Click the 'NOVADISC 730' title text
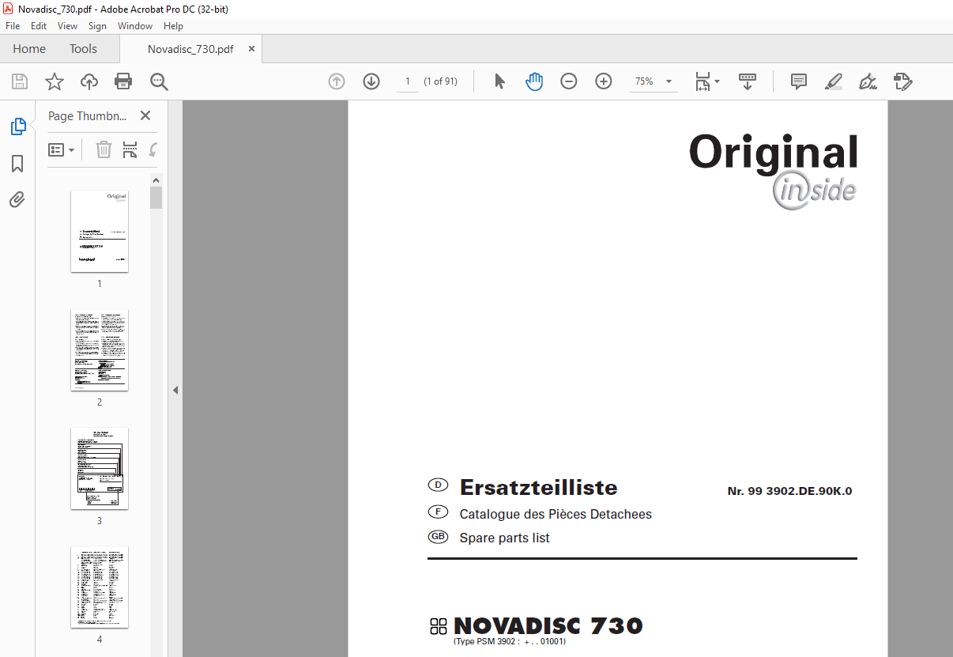This screenshot has height=657, width=953. pos(548,626)
